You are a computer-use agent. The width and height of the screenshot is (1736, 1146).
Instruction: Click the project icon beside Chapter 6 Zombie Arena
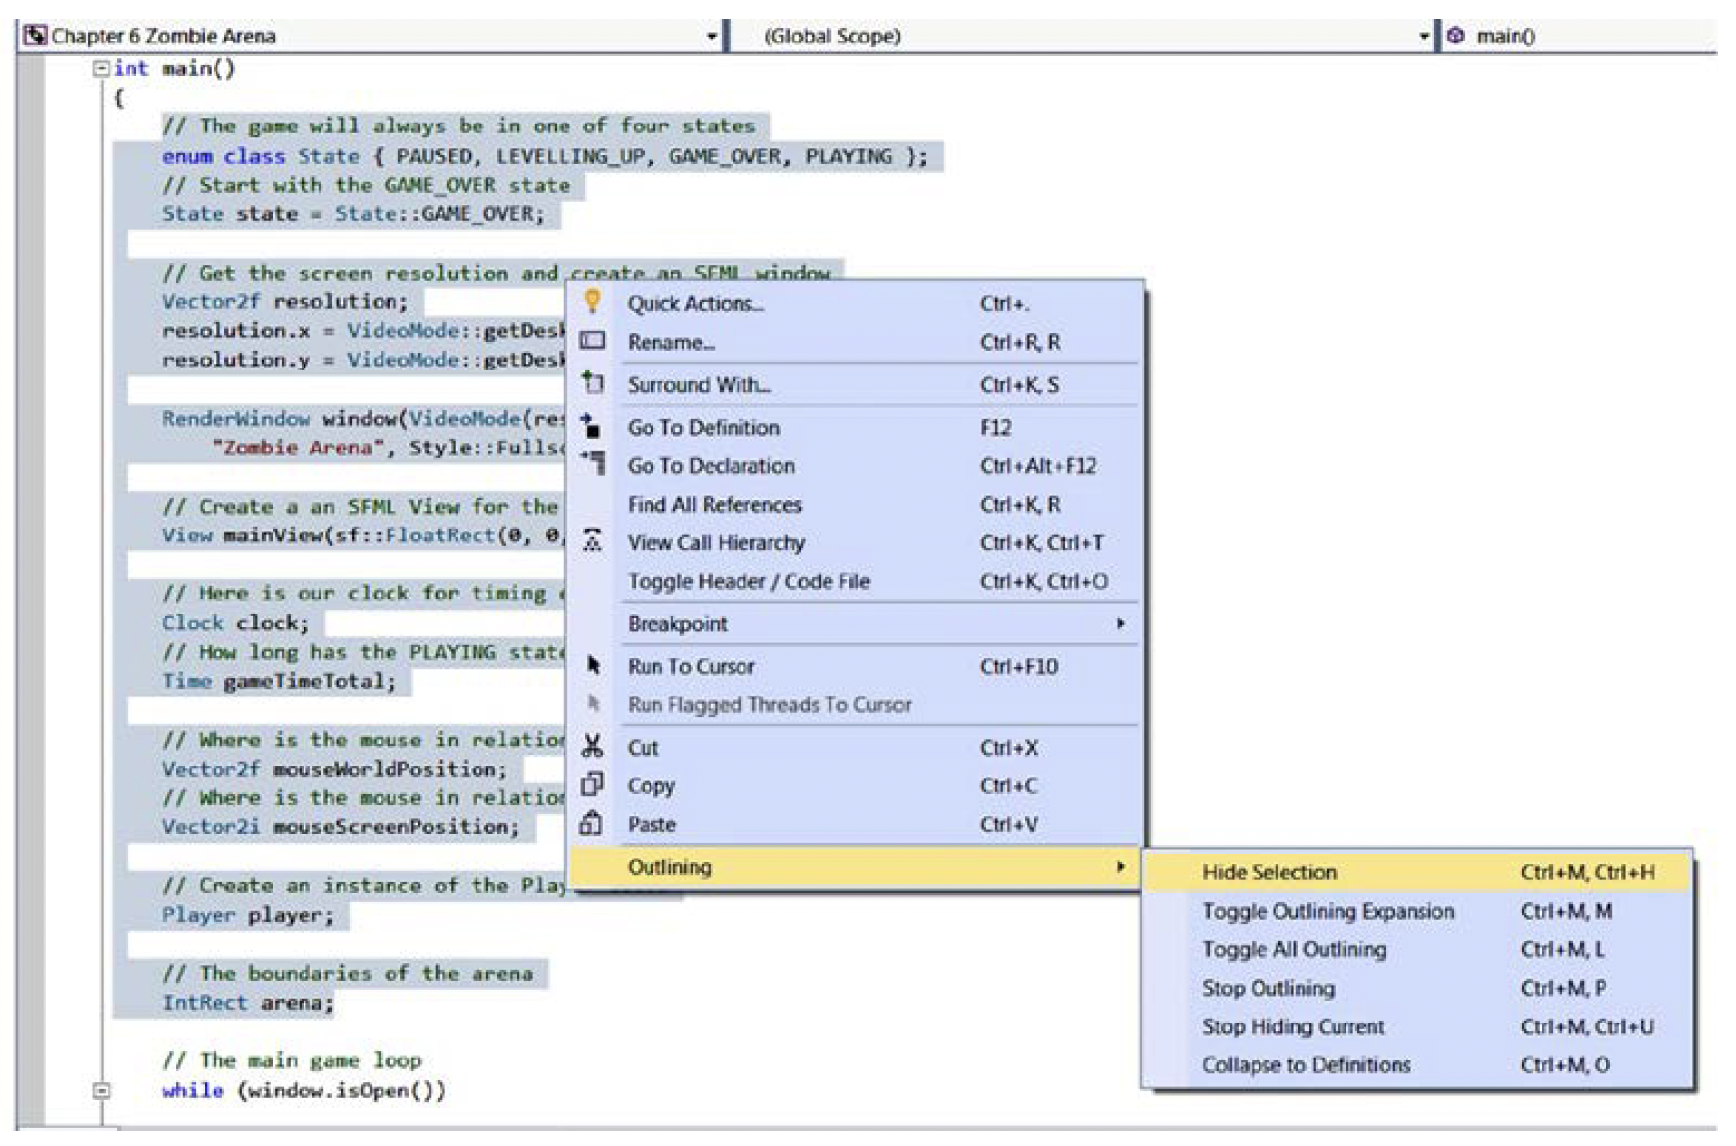click(x=36, y=36)
